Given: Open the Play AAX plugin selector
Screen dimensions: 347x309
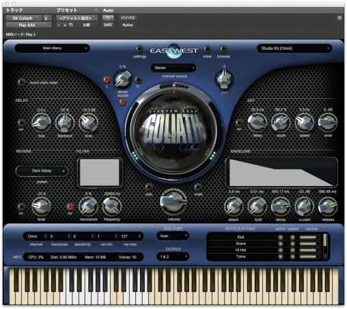Looking at the screenshot, I should pyautogui.click(x=29, y=25).
